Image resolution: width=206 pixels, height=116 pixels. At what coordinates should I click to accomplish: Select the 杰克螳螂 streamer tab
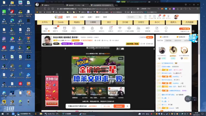click(189, 22)
